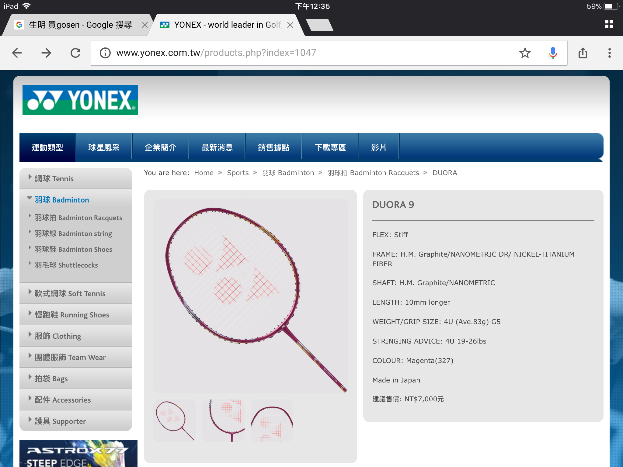Start voice search with the microphone icon
623x467 pixels.
553,53
